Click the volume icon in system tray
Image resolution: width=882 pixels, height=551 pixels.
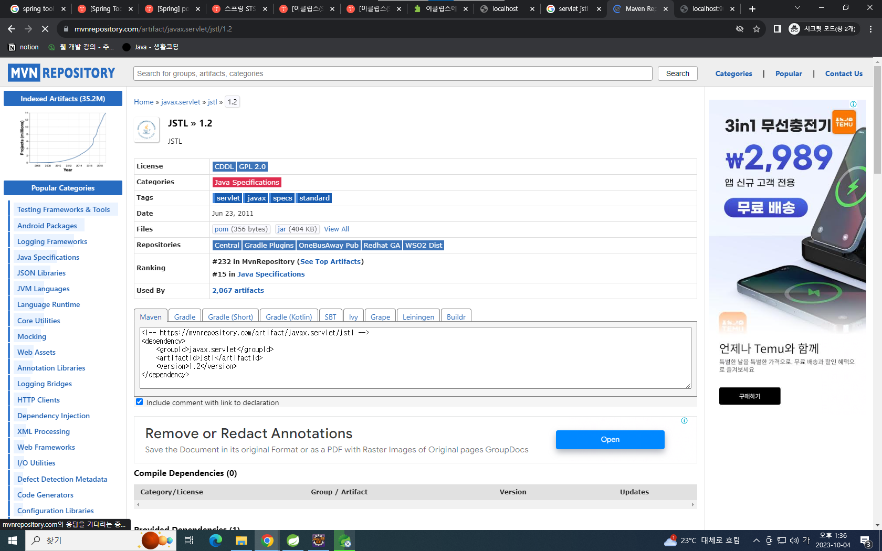pos(794,540)
